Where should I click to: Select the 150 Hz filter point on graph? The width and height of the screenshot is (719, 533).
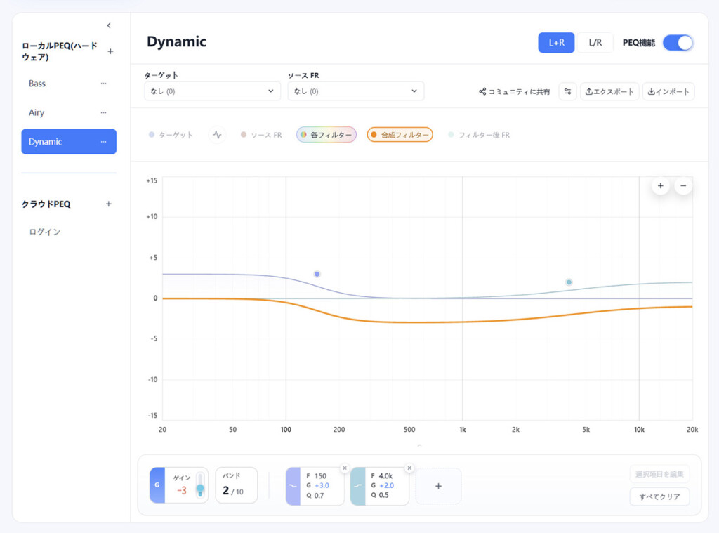coord(317,275)
